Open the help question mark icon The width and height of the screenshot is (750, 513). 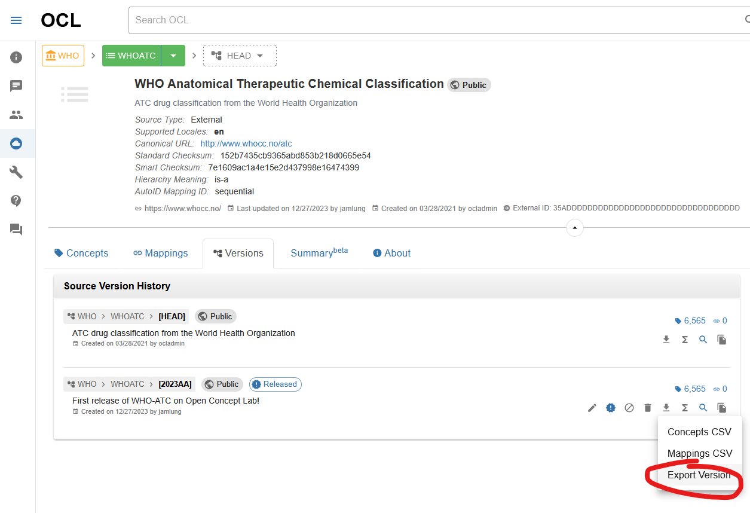click(x=16, y=201)
